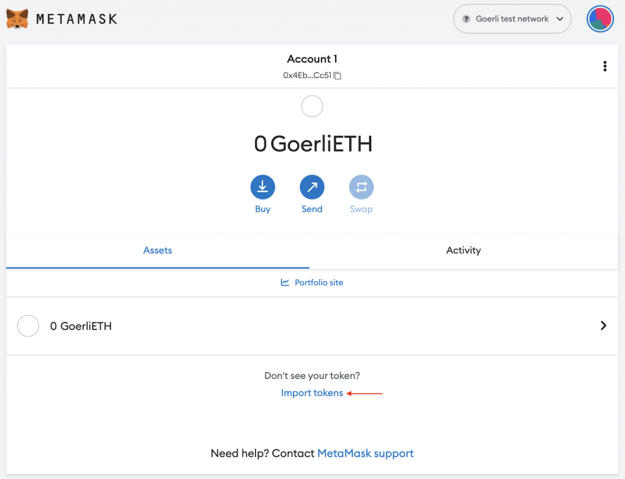
Task: Collapse the network selector chevron
Action: (x=560, y=19)
